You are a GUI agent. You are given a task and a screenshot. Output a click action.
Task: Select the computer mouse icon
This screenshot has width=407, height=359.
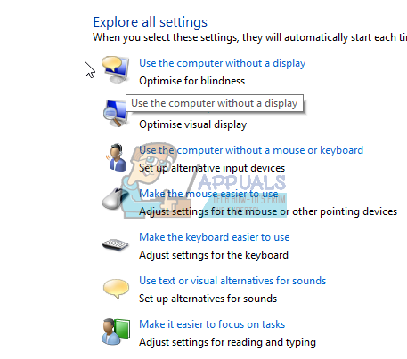coord(115,198)
